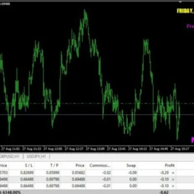This screenshot has width=194, height=194.
Task: Click the Price header next to T / P
Action: 80,165
